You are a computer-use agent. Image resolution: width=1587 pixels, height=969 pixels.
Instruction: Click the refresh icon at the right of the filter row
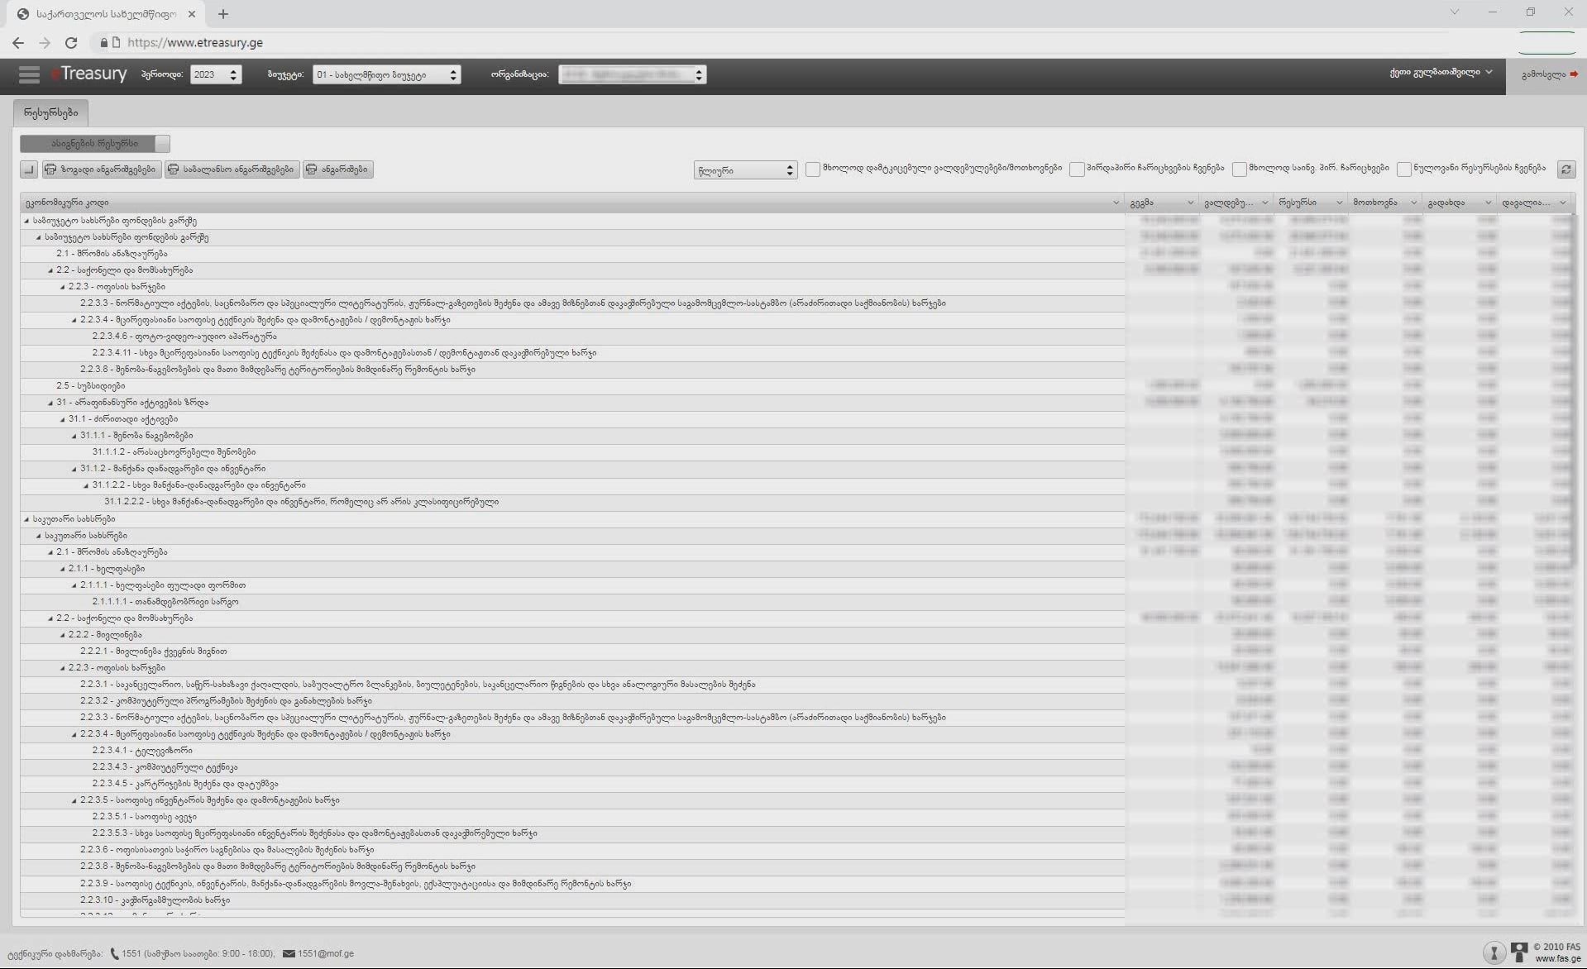(x=1565, y=169)
